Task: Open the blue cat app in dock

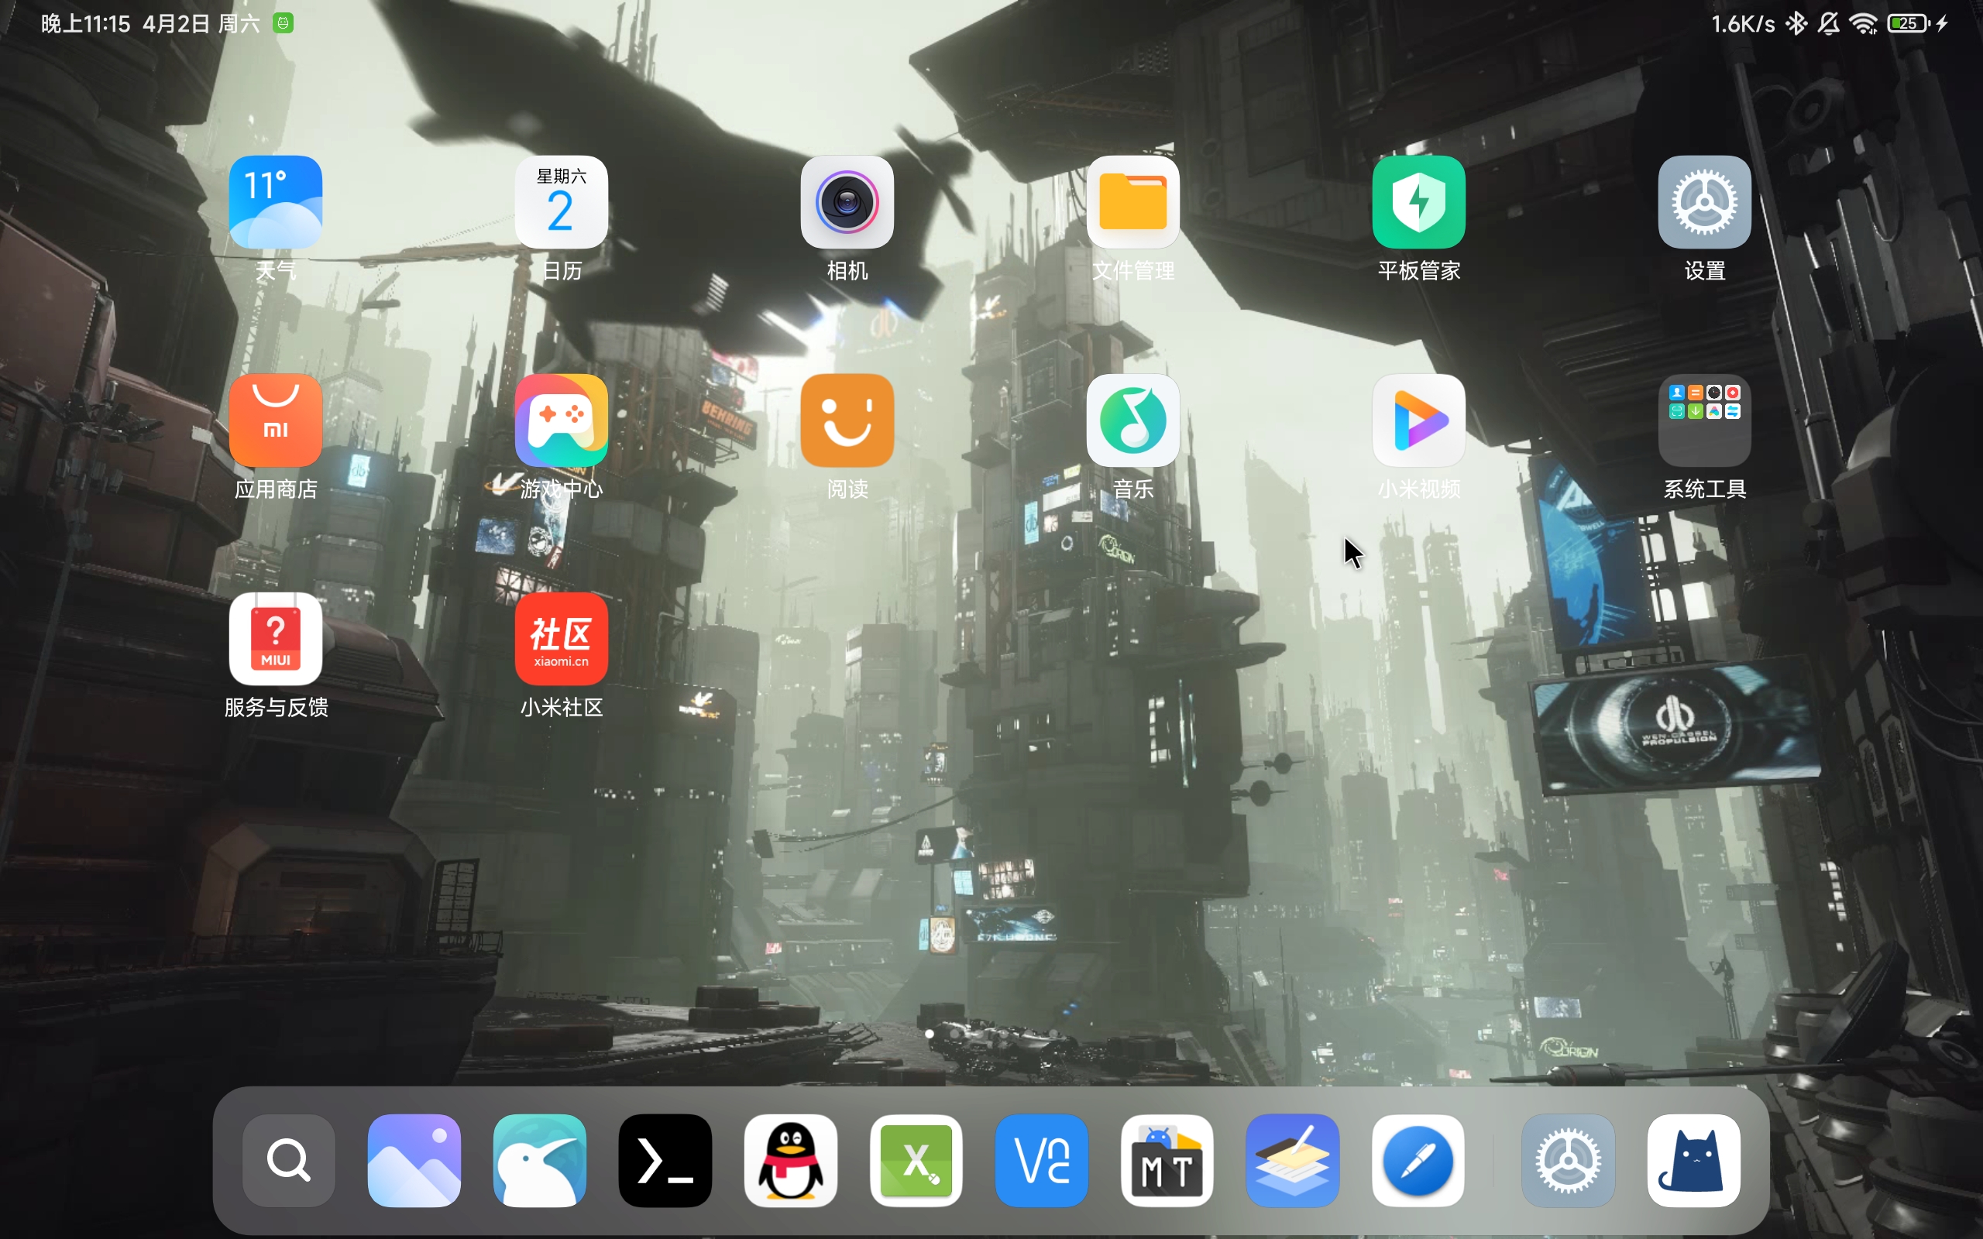Action: pos(1694,1160)
